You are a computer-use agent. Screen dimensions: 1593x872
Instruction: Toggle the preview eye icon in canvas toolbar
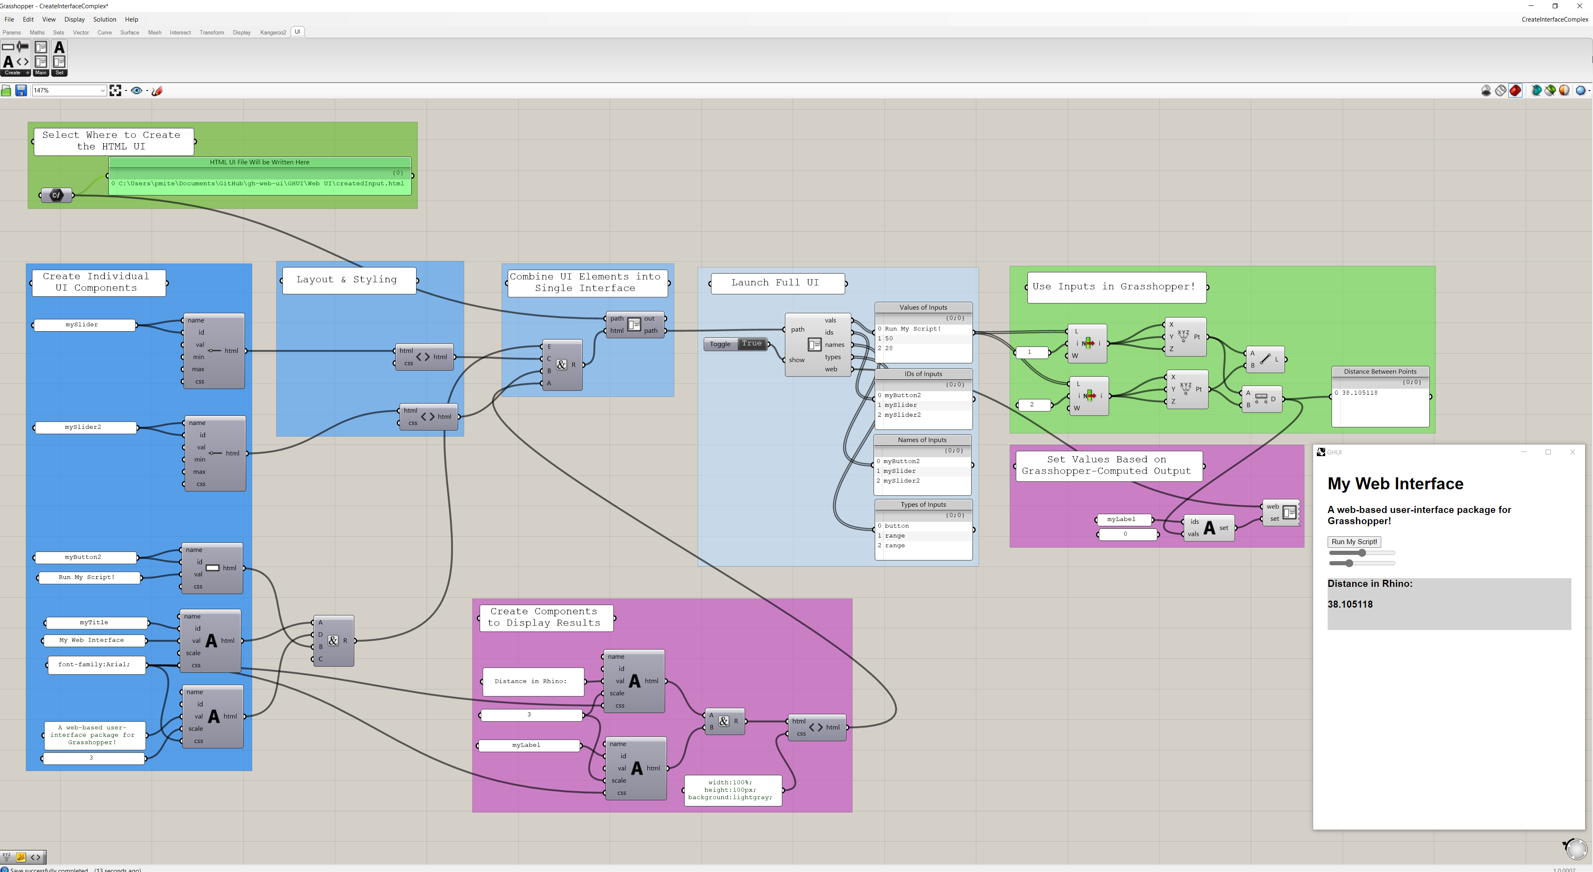136,91
